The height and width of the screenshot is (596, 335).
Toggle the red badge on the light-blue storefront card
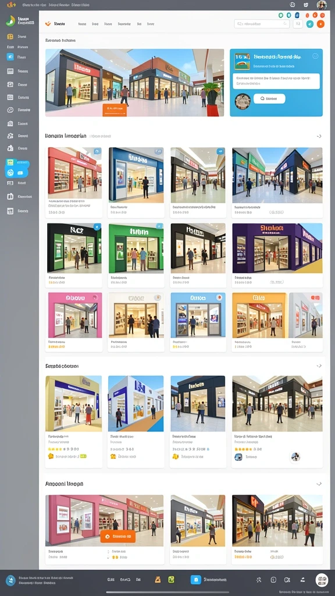219,297
